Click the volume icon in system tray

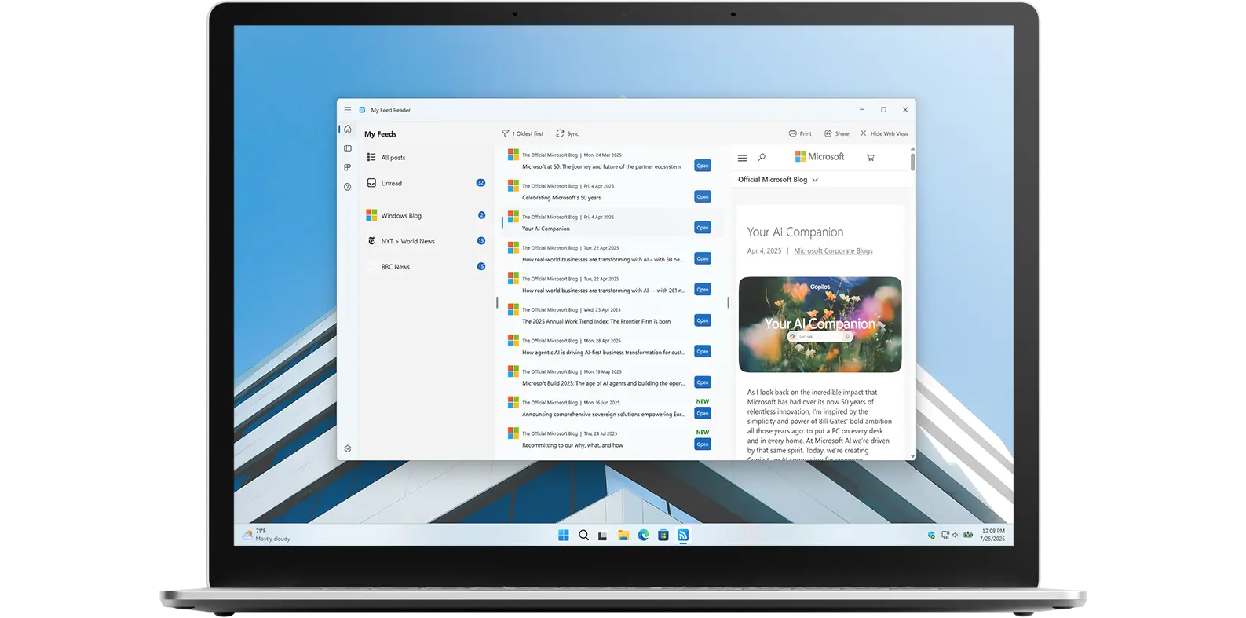[x=956, y=535]
